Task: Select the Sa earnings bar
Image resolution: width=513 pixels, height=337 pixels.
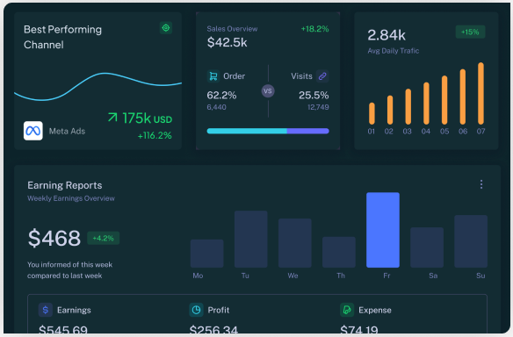Action: pos(427,247)
